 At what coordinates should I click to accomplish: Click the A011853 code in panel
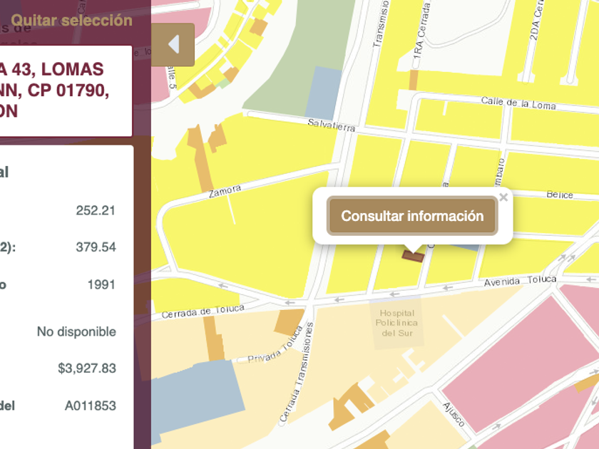pos(90,406)
